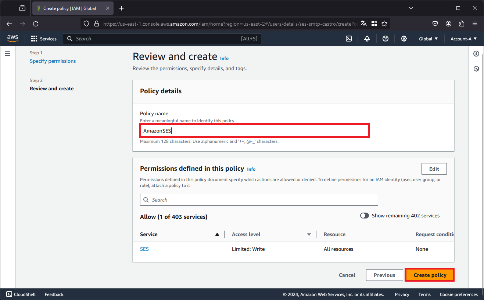Sort by the Access level column arrow
Screen dimensions: 484x300
pyautogui.click(x=309, y=234)
